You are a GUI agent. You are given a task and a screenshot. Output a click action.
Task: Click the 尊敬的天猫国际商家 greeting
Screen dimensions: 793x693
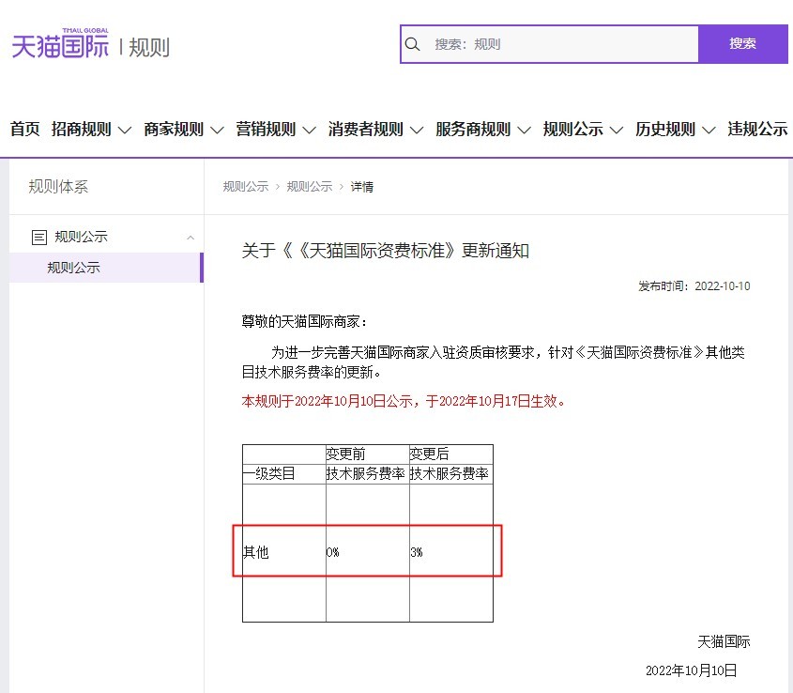click(x=304, y=321)
